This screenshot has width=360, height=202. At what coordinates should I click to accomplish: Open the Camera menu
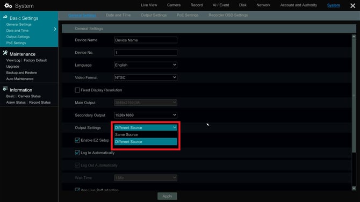click(174, 5)
